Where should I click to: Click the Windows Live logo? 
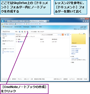pyautogui.click(x=7, y=27)
